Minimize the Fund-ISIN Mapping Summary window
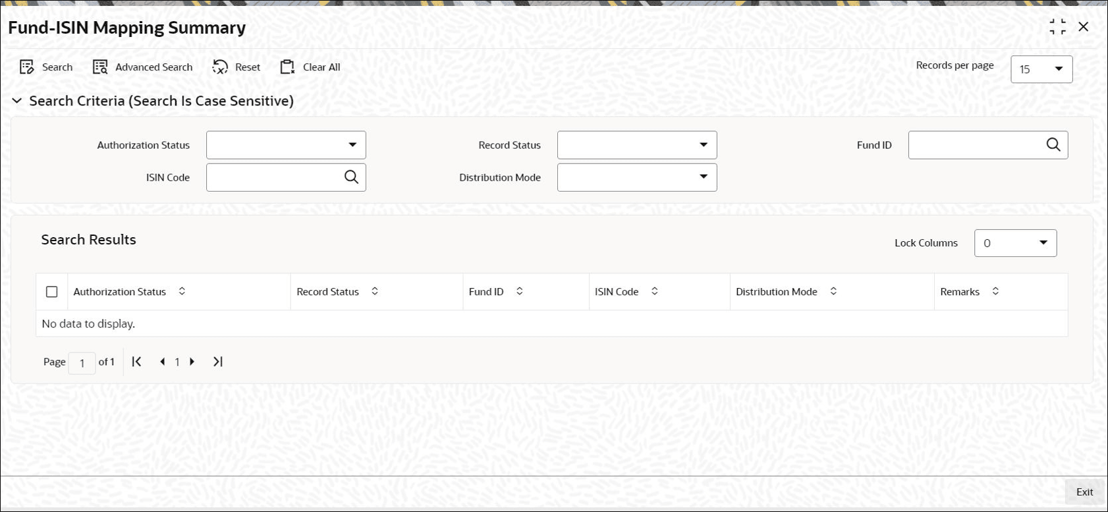Viewport: 1108px width, 512px height. pos(1057,27)
